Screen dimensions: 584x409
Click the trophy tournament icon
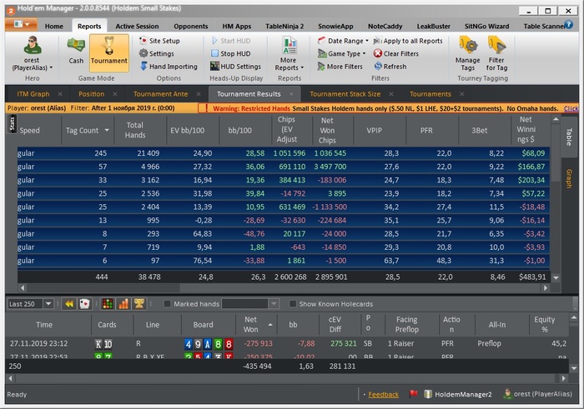(139, 304)
